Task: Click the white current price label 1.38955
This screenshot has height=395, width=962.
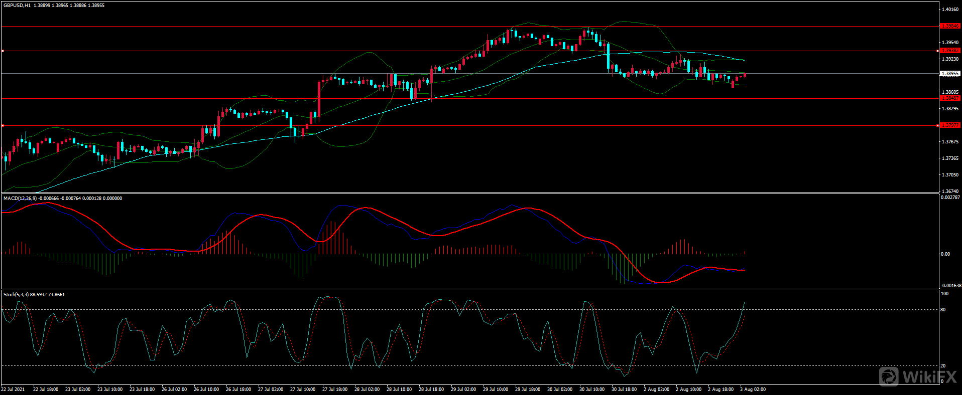Action: coord(950,74)
